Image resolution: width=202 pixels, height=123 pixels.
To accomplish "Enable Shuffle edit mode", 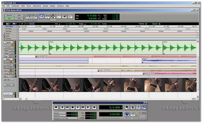I will coord(9,15).
